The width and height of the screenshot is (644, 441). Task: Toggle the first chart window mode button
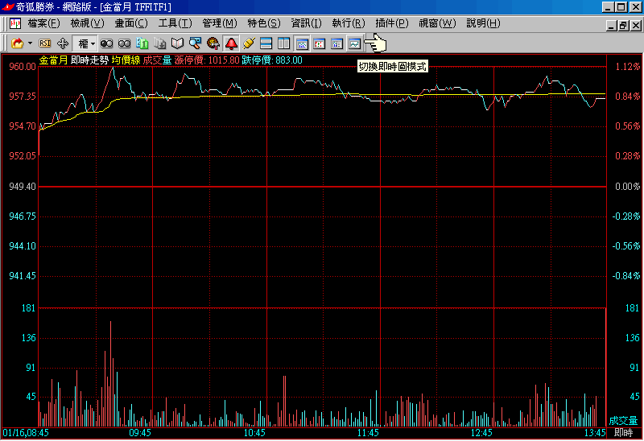click(x=302, y=43)
